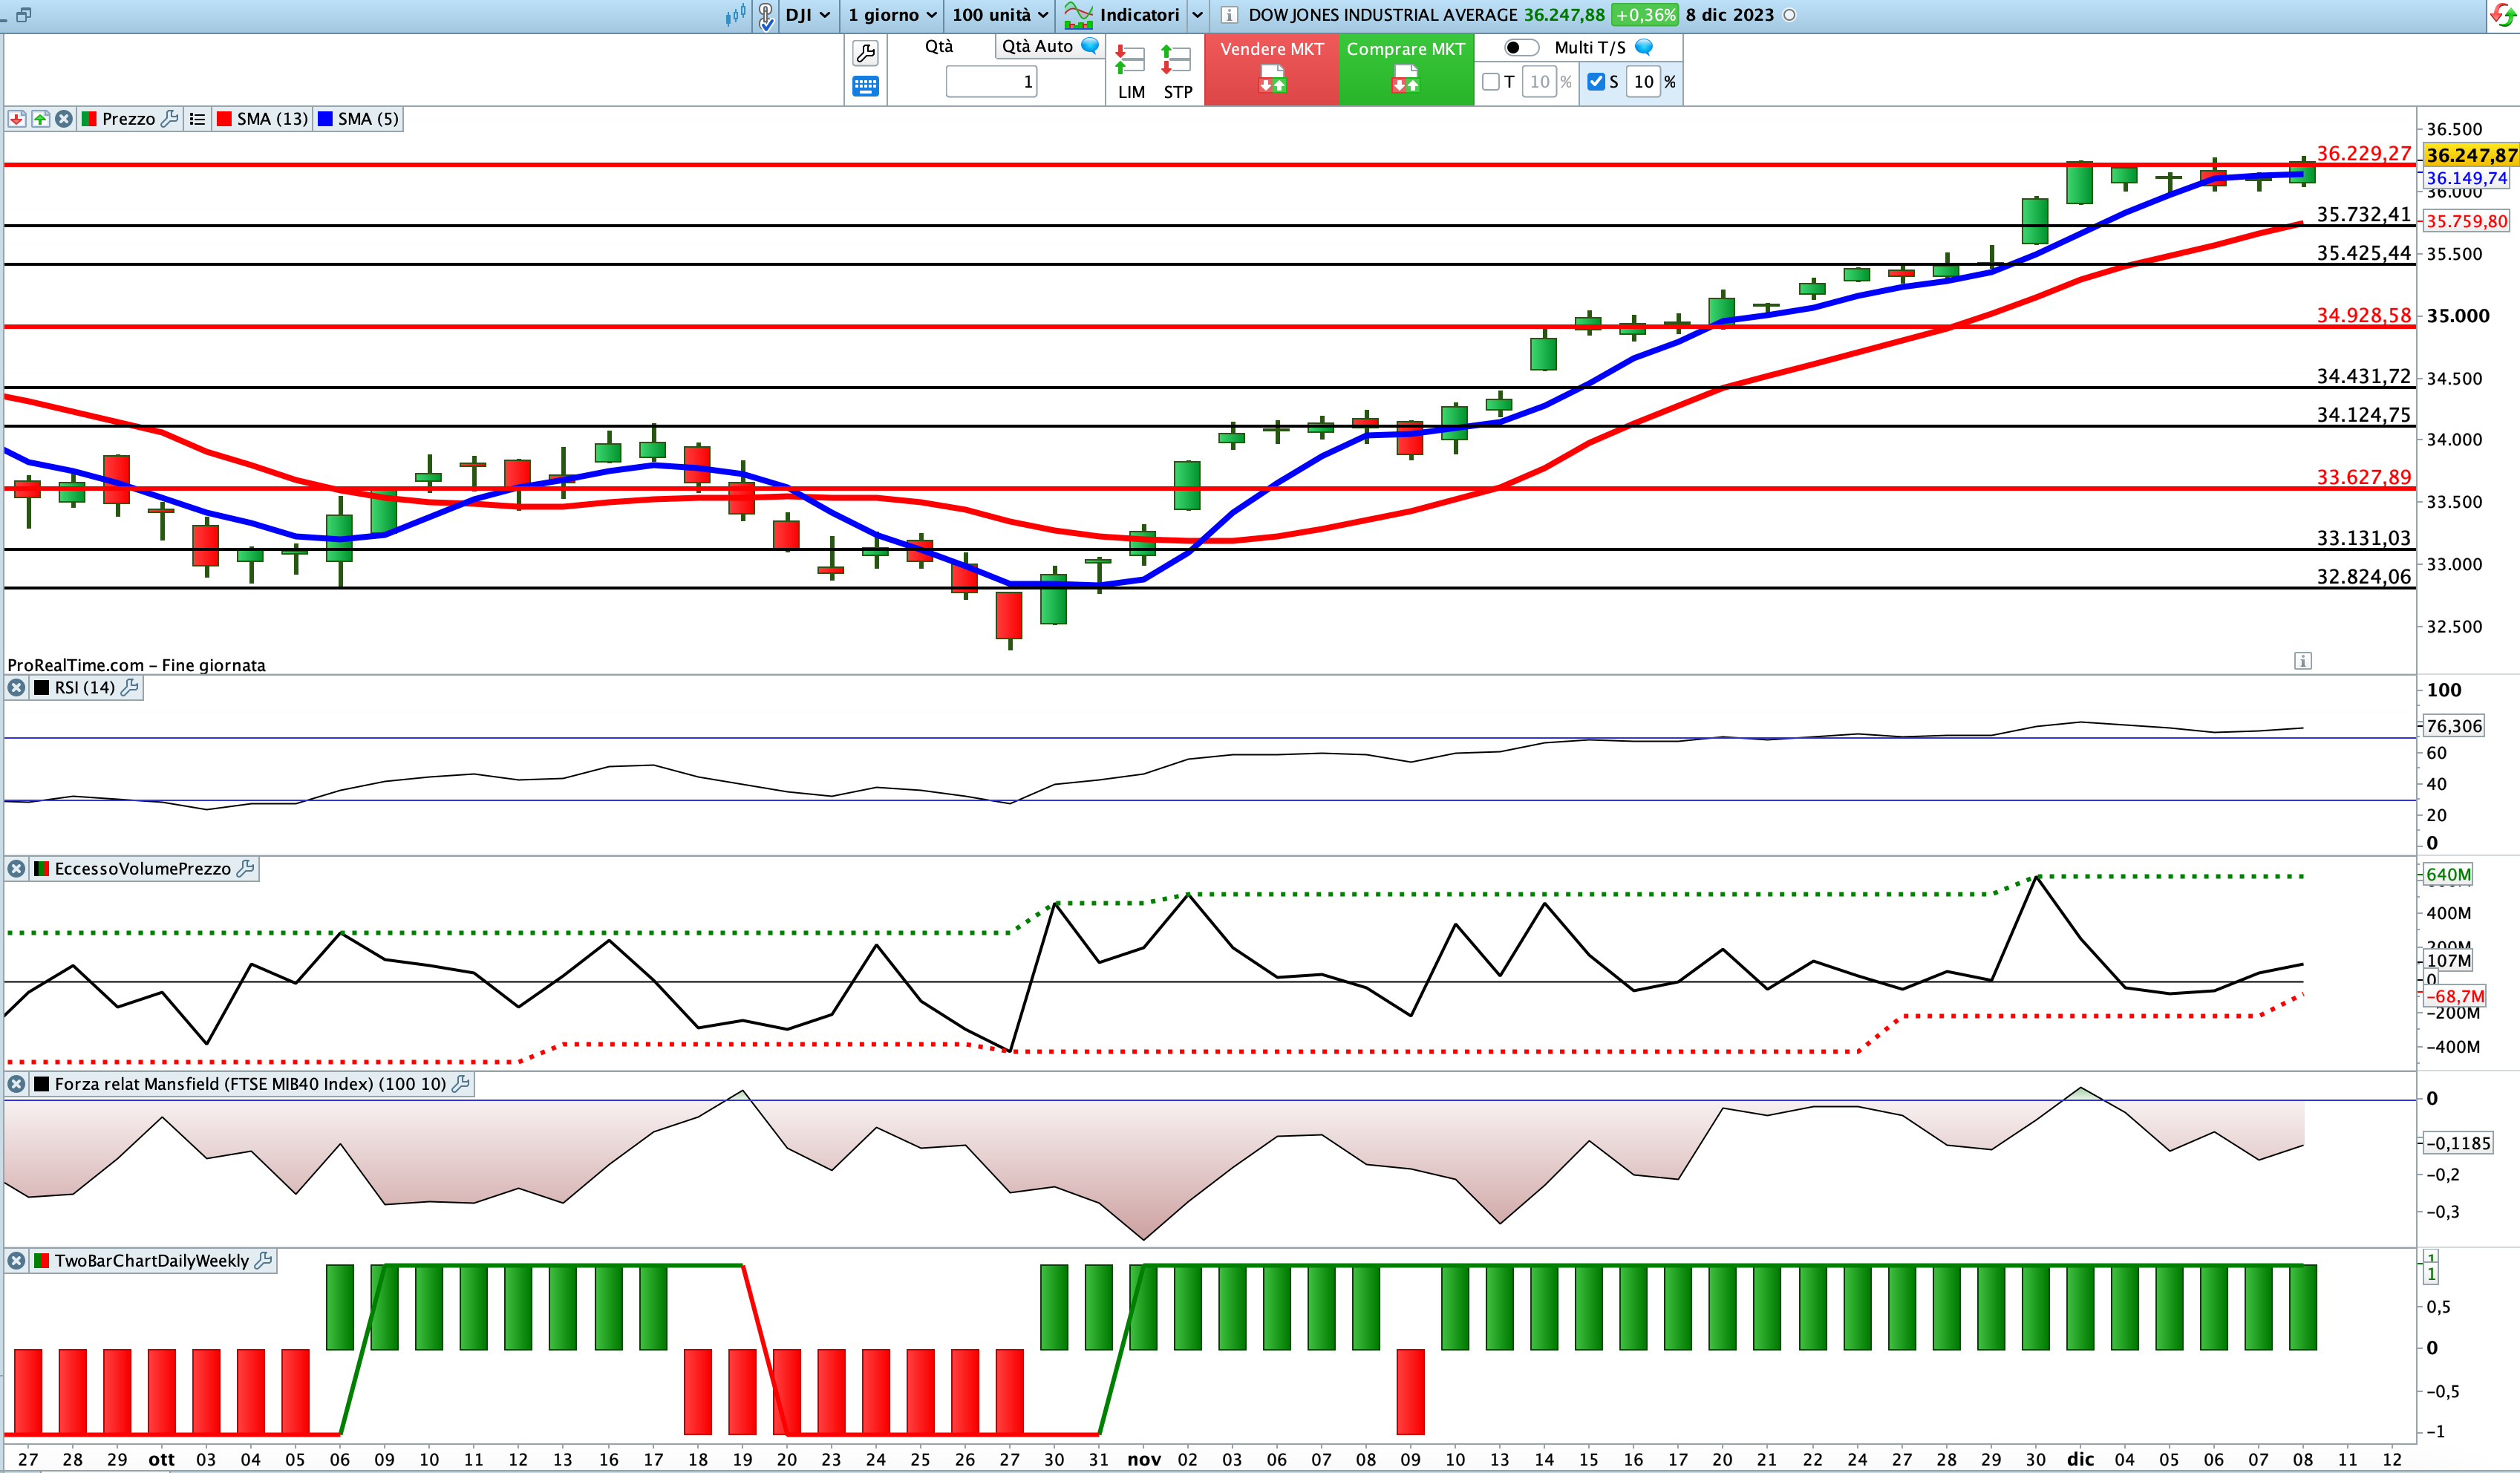Open TwoBarChartDailyWeekly settings wrench
Viewport: 2520px width, 1473px height.
coord(264,1260)
